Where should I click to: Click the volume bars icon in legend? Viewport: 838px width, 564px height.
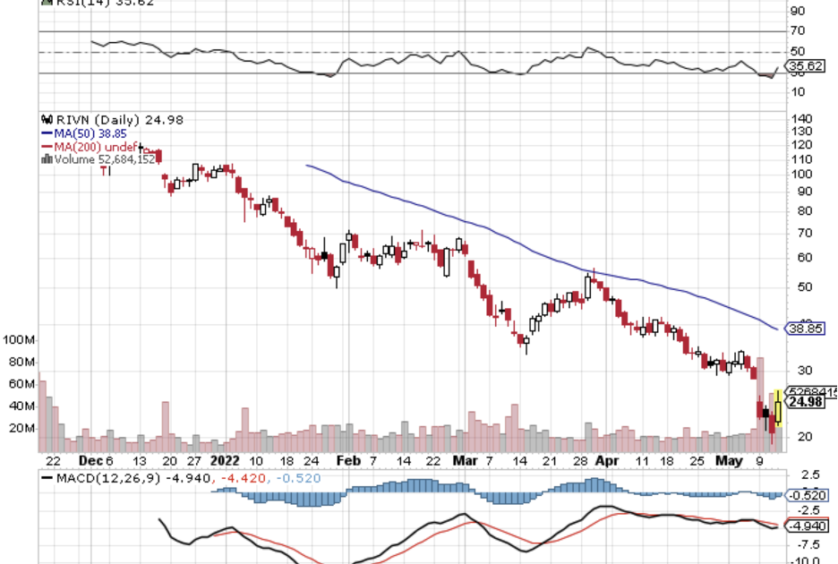click(x=47, y=158)
